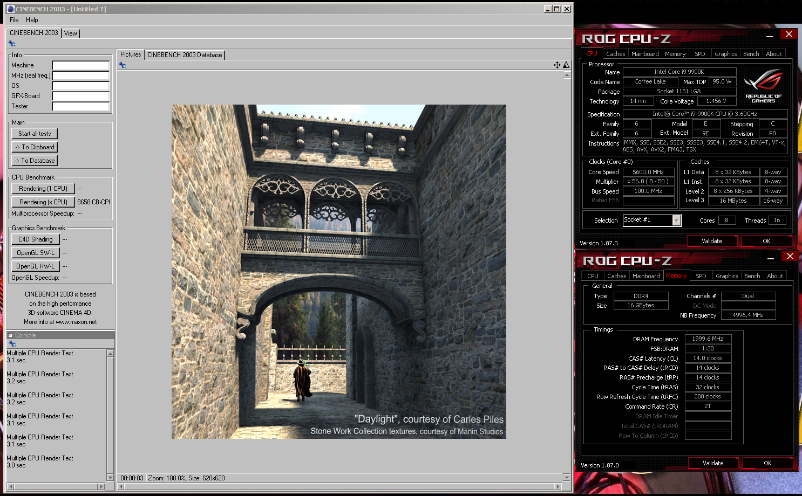Open CPU tab in lower CPU-Z window
This screenshot has width=802, height=496.
click(593, 276)
